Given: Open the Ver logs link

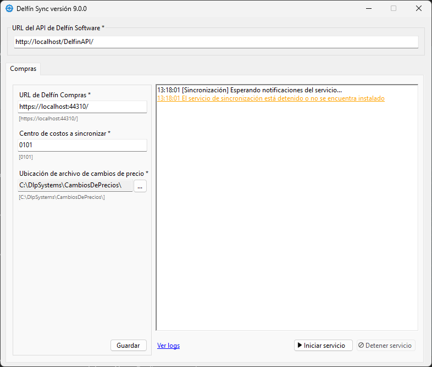Looking at the screenshot, I should pos(168,346).
